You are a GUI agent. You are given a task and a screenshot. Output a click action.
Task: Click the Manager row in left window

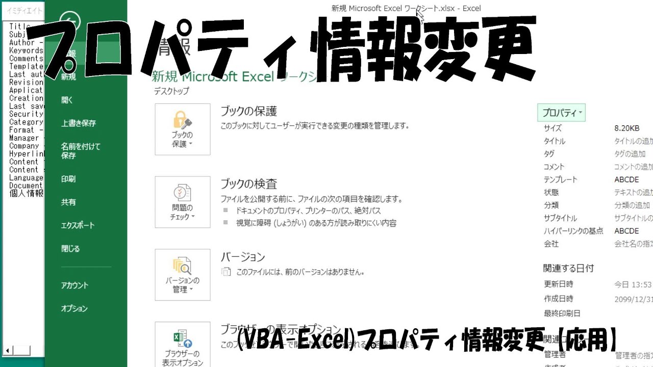(x=26, y=138)
